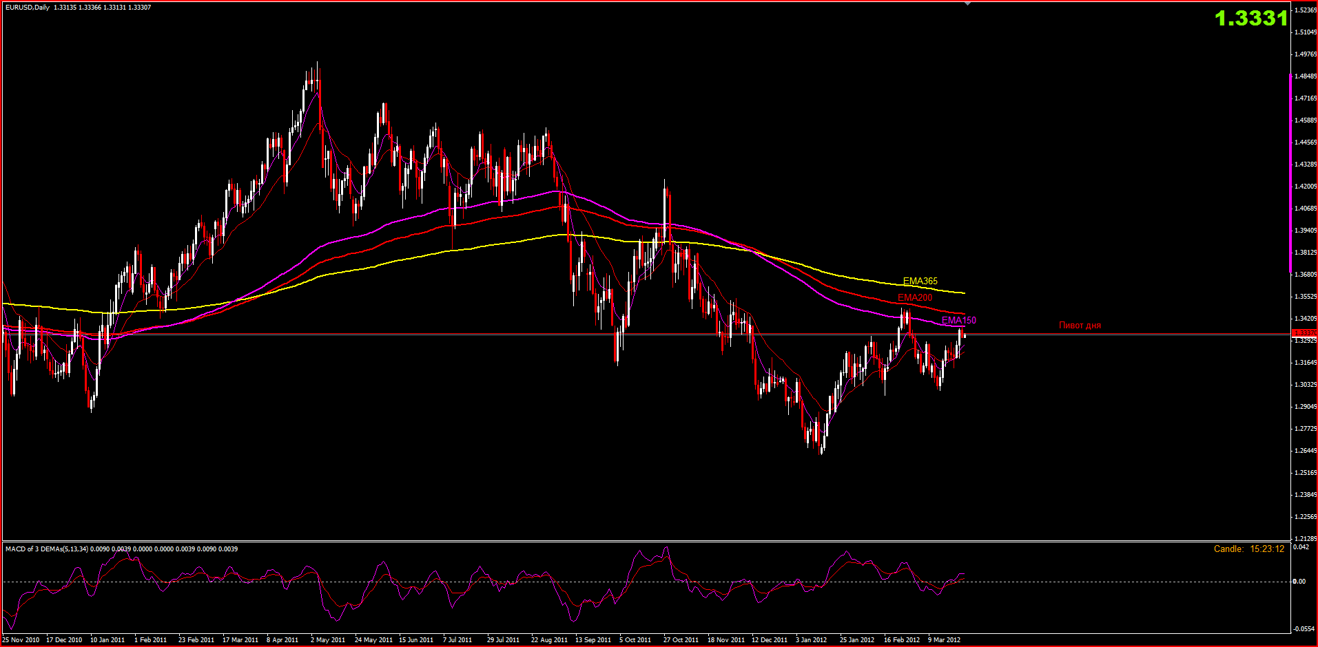The image size is (1318, 647).
Task: Click the 1.42005 level on price scale
Action: point(1306,187)
